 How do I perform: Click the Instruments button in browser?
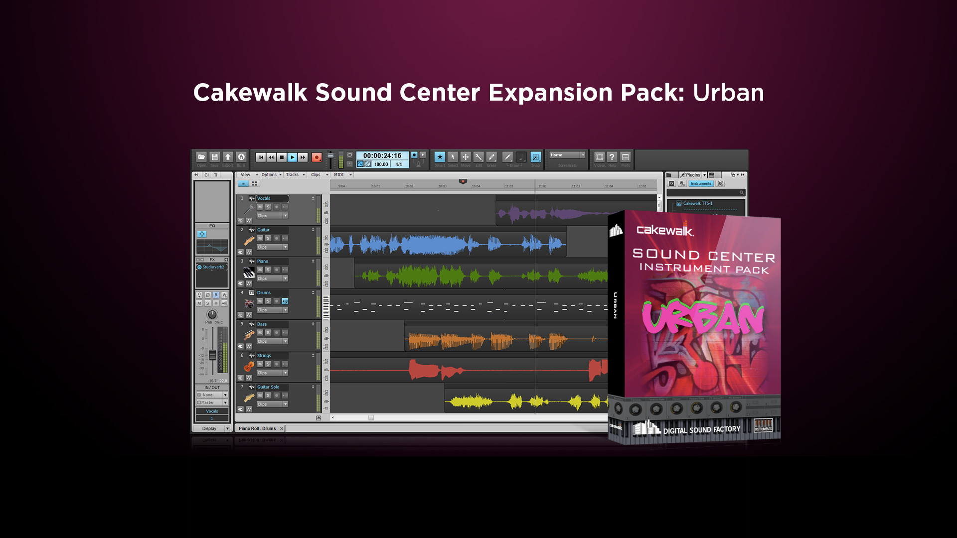[x=701, y=184]
